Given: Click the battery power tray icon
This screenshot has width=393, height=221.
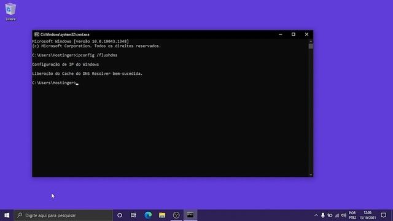Looking at the screenshot, I should point(330,215).
